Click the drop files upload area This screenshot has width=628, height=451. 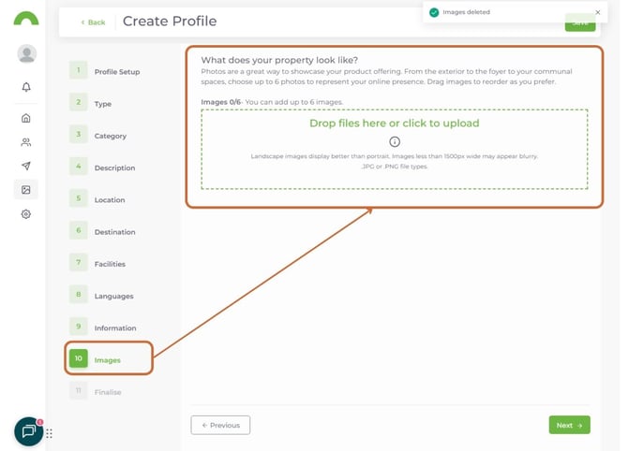[x=394, y=150]
